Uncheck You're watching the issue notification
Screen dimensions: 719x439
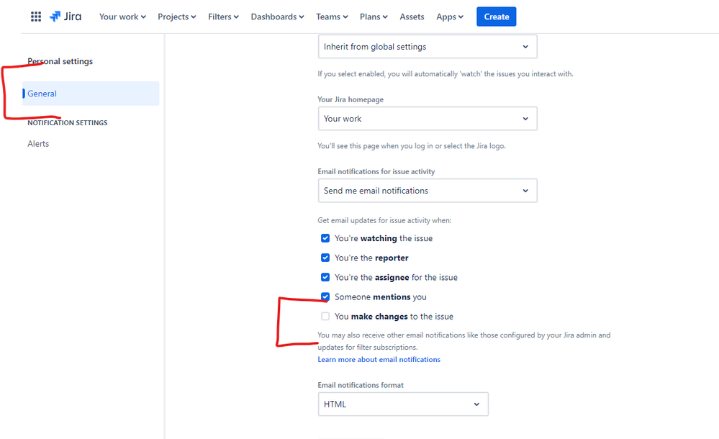pyautogui.click(x=325, y=238)
